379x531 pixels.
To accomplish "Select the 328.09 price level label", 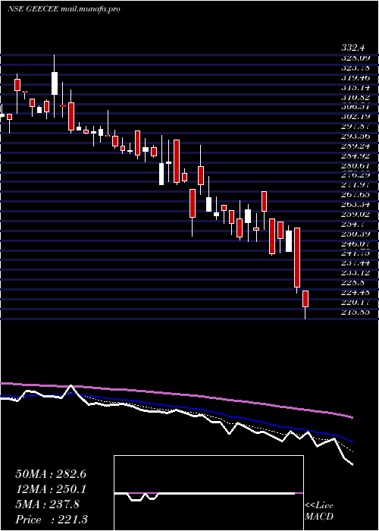I will (x=355, y=58).
